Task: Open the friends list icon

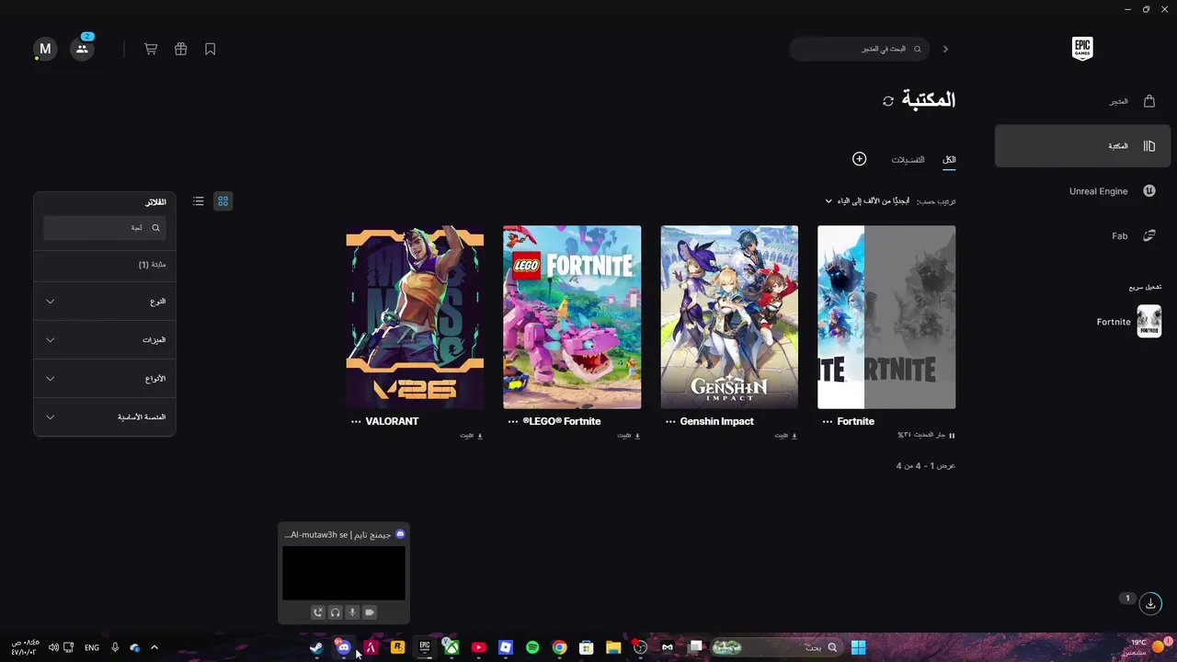Action: pos(82,49)
